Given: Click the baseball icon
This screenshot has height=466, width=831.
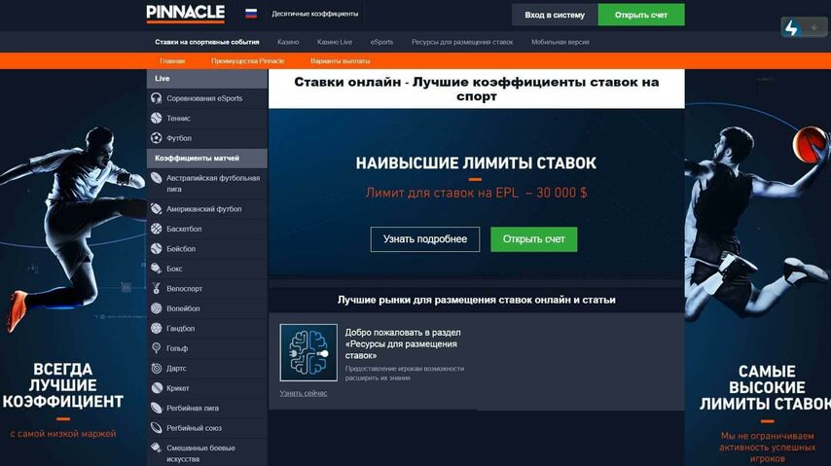Looking at the screenshot, I should click(x=157, y=249).
